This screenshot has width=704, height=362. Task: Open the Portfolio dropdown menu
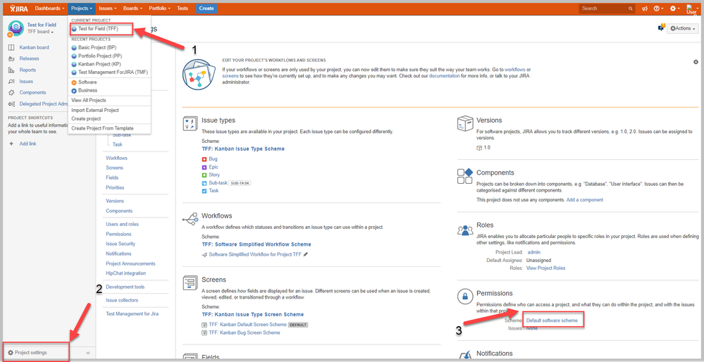[x=159, y=8]
